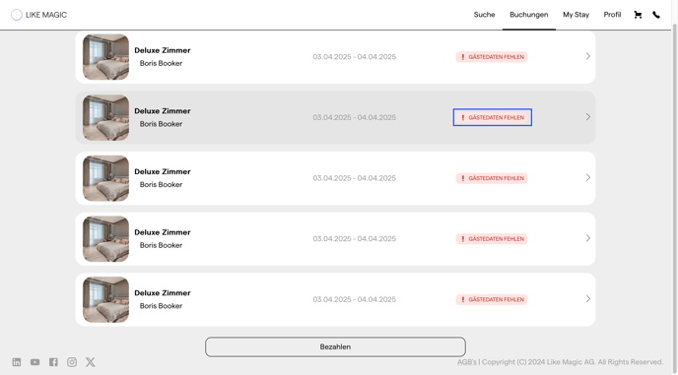This screenshot has width=678, height=375.
Task: Click the Bezahlen button
Action: pos(335,346)
